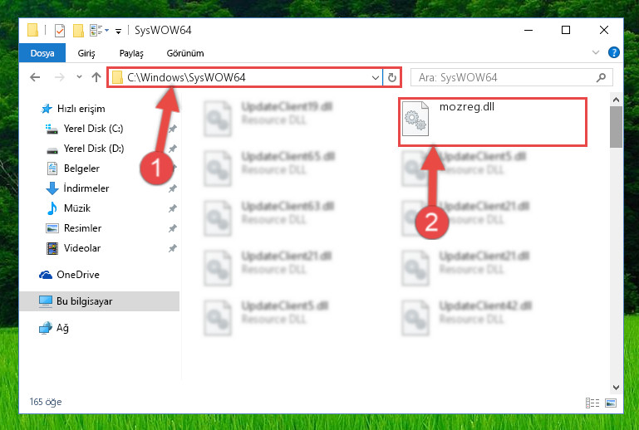Open the Properties quick access icon
639x430 pixels.
(x=60, y=30)
